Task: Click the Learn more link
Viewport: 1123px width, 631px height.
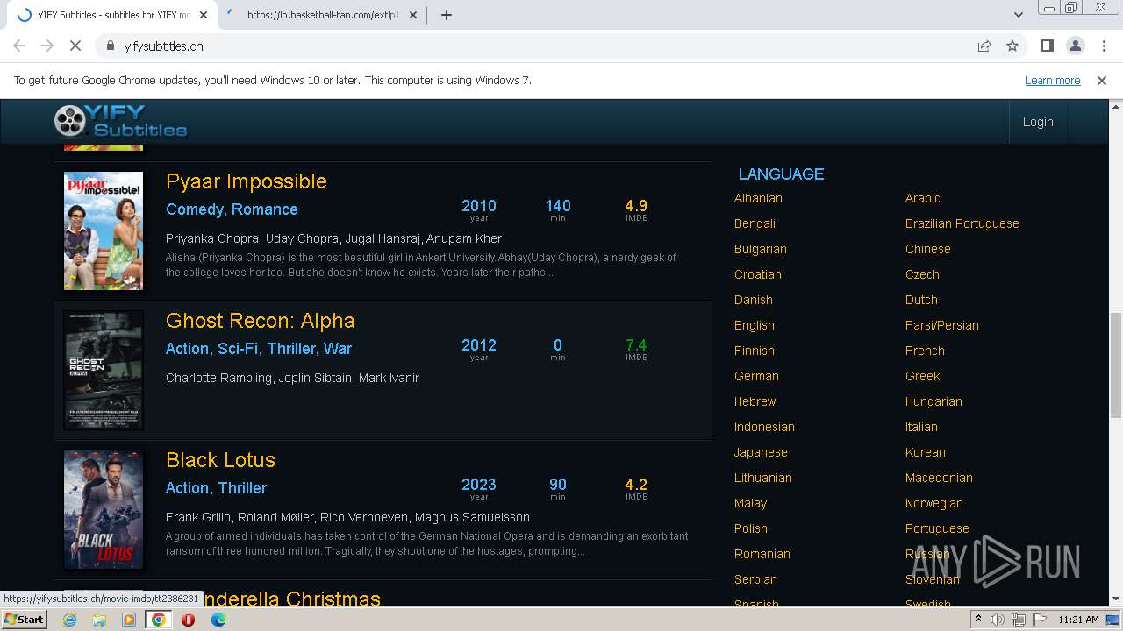Action: (x=1053, y=80)
